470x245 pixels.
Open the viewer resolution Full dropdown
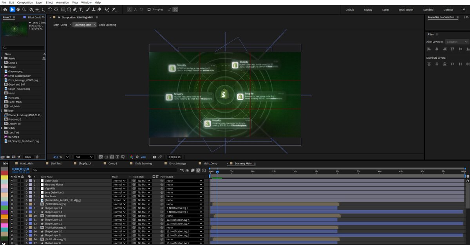[x=84, y=157]
